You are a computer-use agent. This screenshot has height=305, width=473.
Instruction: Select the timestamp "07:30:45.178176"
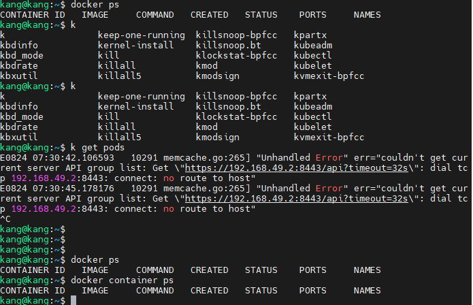74,189
